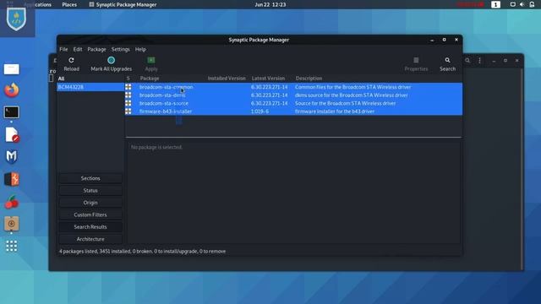The width and height of the screenshot is (541, 304).
Task: Click background window's vertical scrollbar
Action: (522, 169)
